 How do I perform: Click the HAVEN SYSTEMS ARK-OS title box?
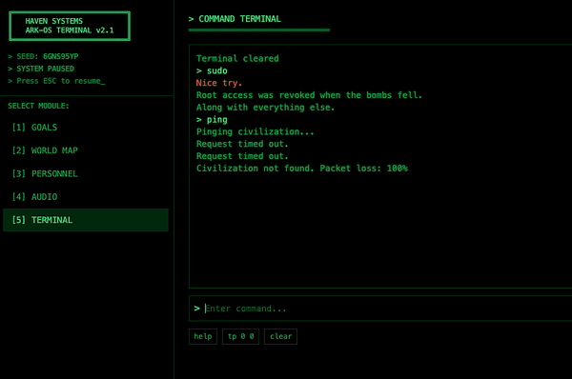[70, 26]
